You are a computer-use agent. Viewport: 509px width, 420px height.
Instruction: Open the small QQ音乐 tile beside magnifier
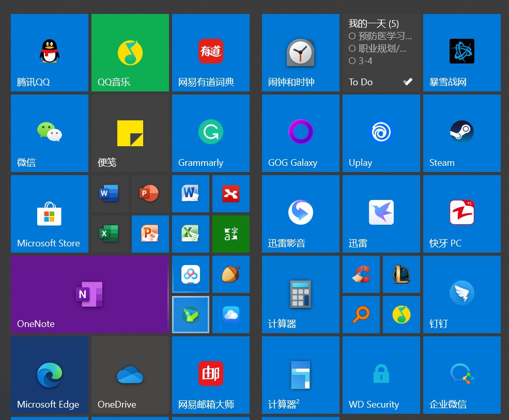[x=401, y=315]
